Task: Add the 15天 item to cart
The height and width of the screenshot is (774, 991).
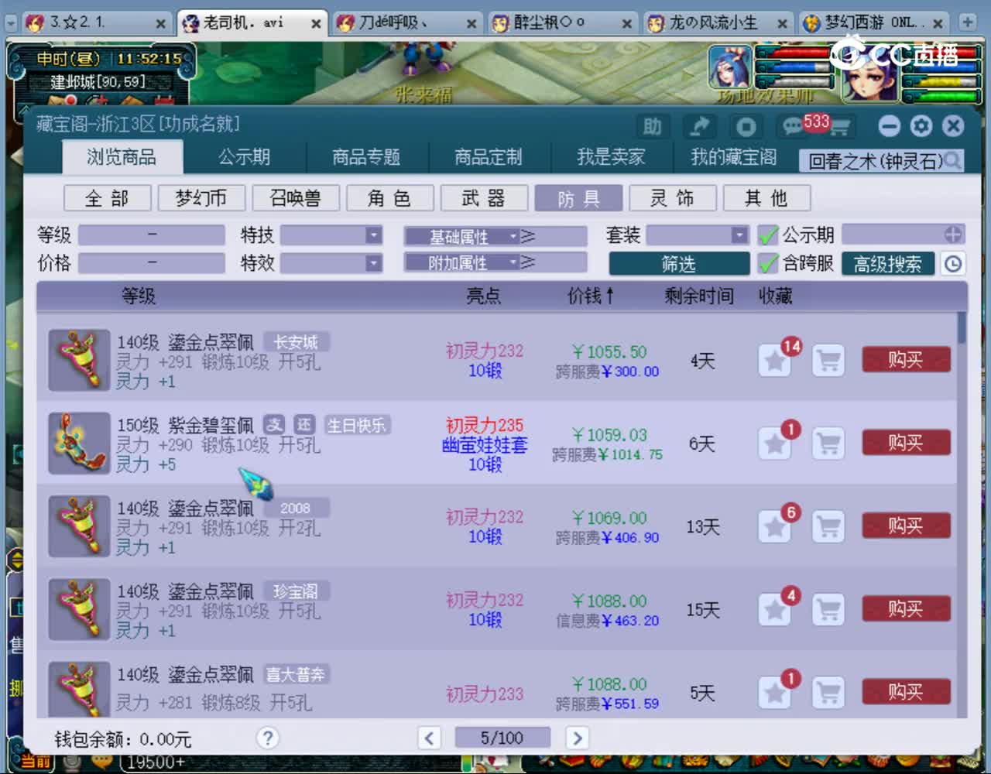Action: (x=828, y=610)
